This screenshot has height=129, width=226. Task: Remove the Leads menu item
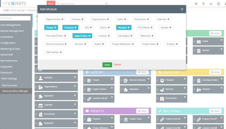[221, 40]
